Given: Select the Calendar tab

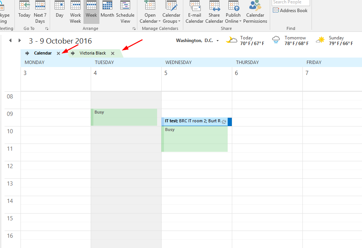Looking at the screenshot, I should 43,53.
